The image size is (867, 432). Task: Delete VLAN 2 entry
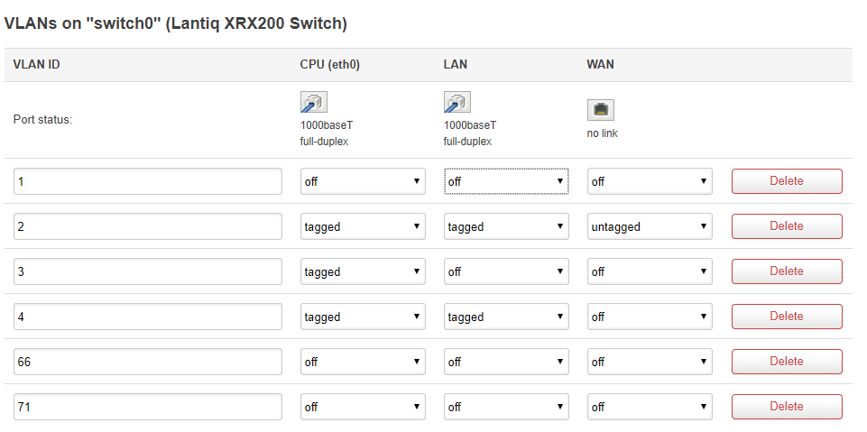[x=787, y=226]
